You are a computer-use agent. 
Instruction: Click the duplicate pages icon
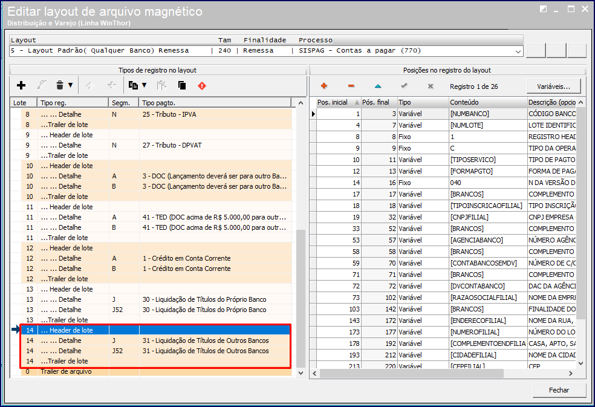tap(182, 85)
